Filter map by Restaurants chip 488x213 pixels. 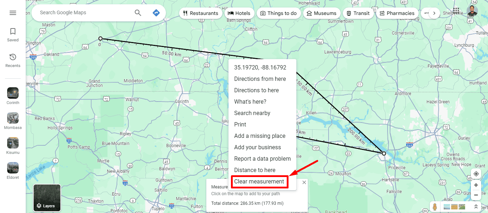(x=200, y=13)
